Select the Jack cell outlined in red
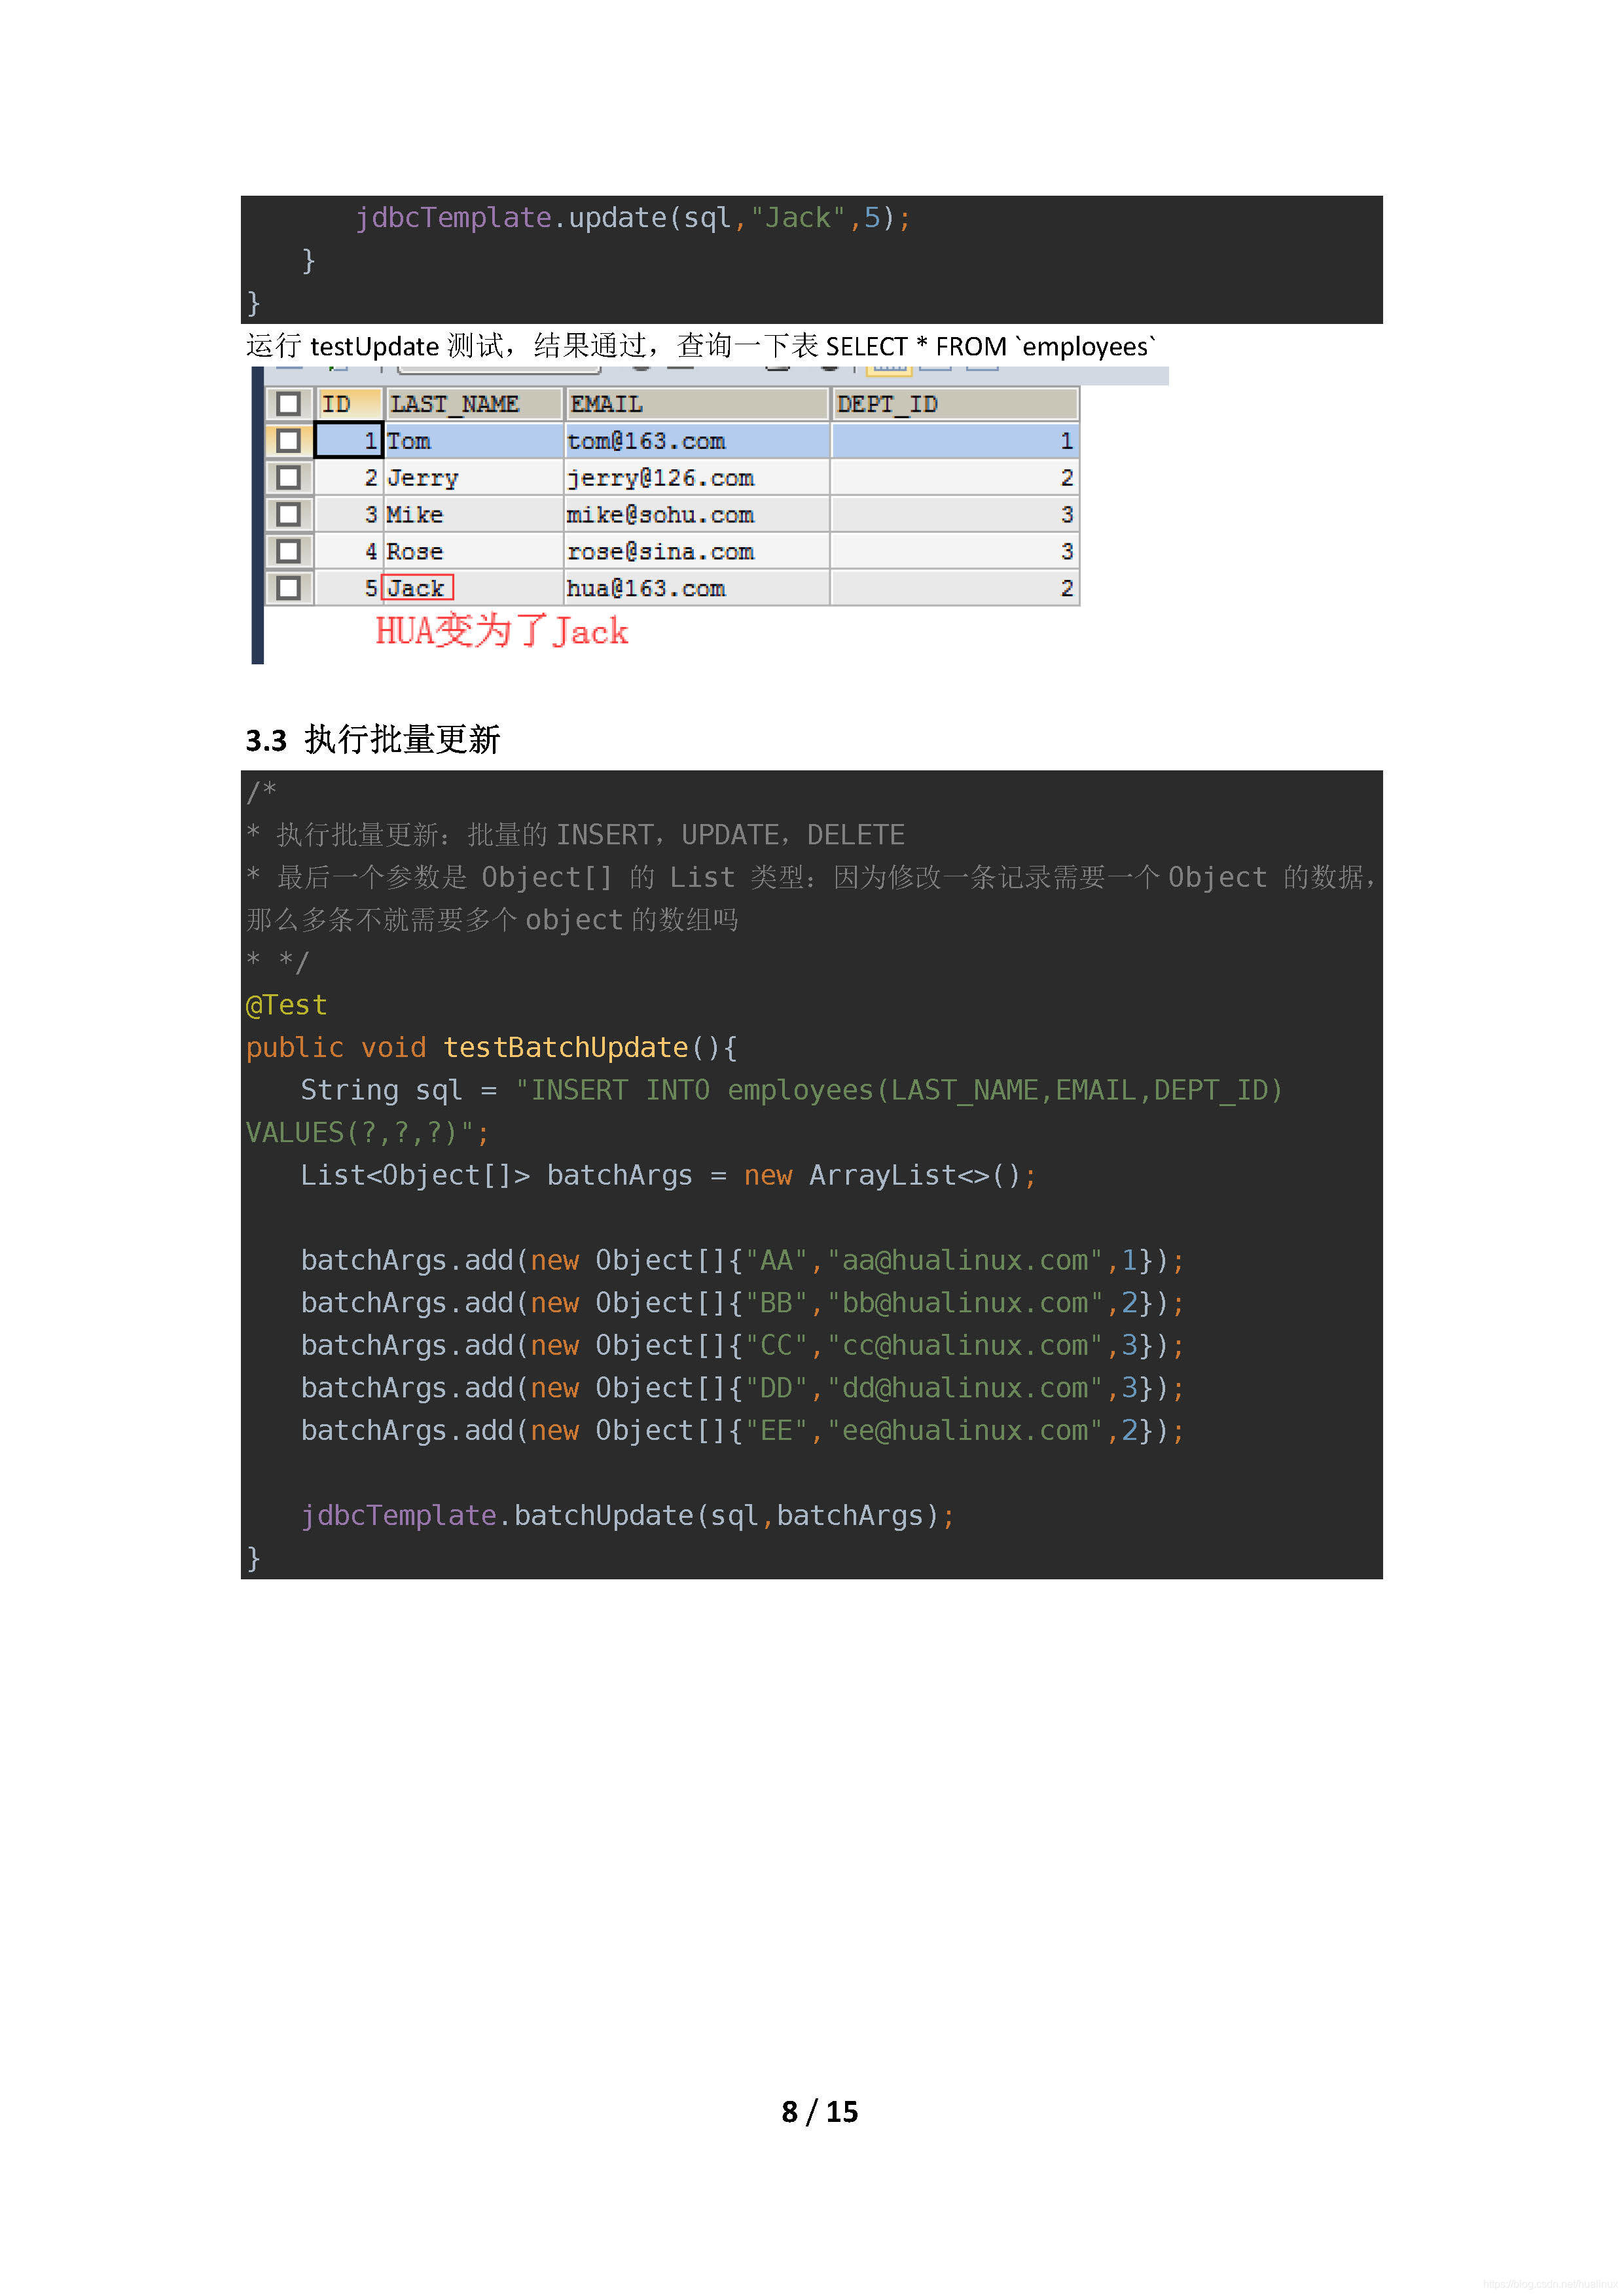Viewport: 1624px width, 2296px height. (418, 588)
